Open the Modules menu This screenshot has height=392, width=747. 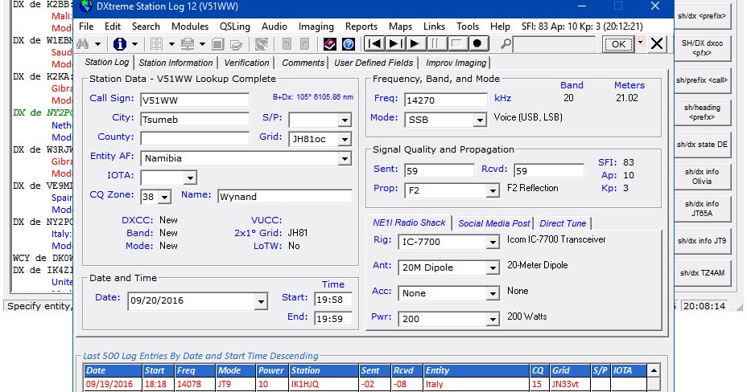(x=190, y=27)
